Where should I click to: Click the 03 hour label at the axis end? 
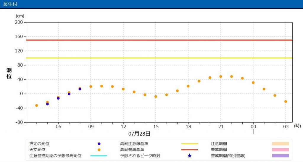[286, 127]
